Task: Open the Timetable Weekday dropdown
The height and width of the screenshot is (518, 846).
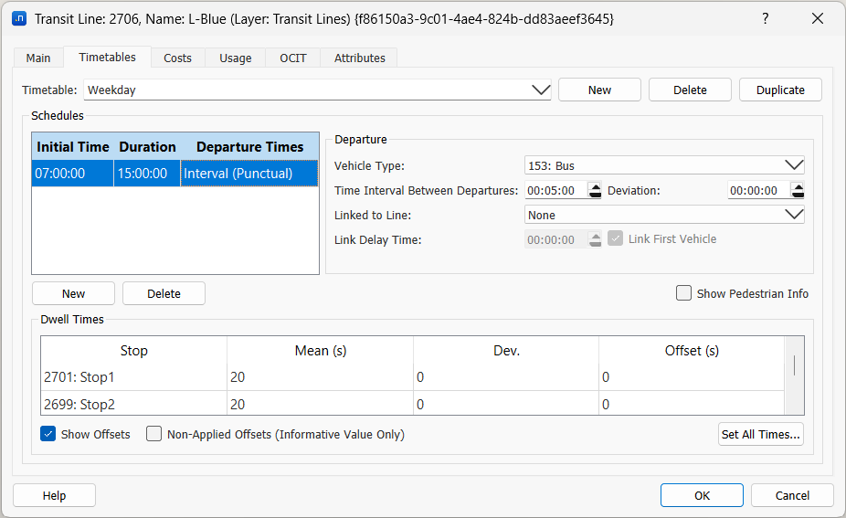Action: point(540,90)
